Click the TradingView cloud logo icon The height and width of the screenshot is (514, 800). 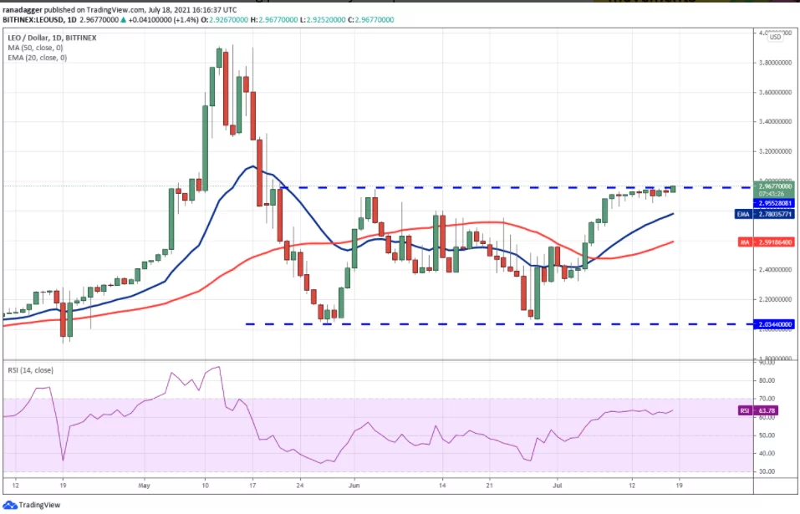pyautogui.click(x=10, y=505)
